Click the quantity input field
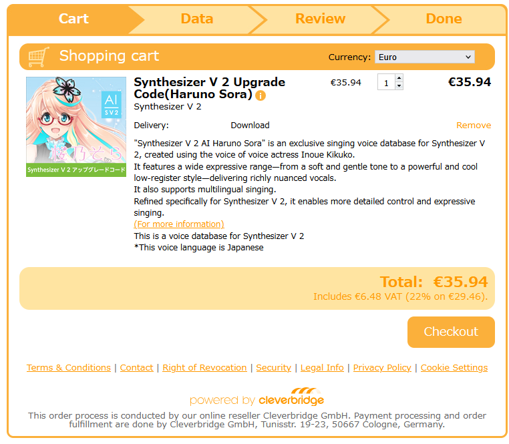This screenshot has height=444, width=509. (386, 82)
